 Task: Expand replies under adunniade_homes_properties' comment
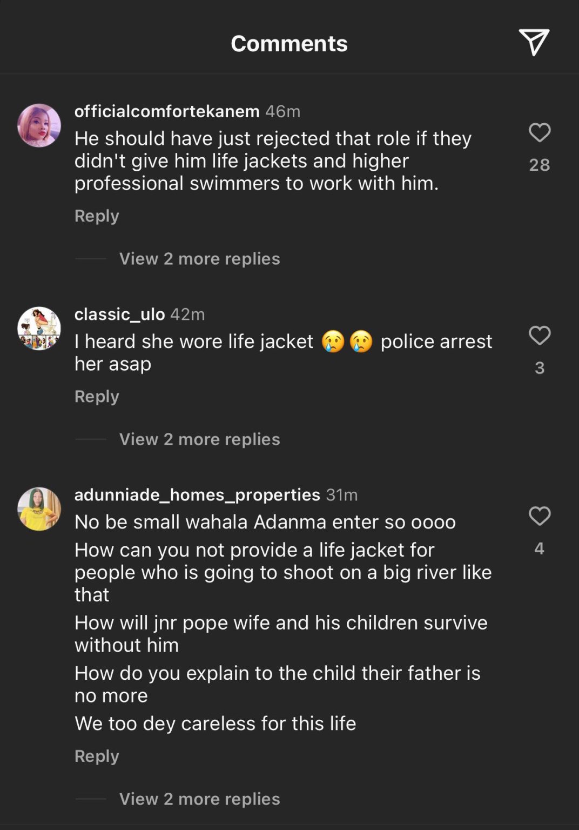(x=199, y=799)
